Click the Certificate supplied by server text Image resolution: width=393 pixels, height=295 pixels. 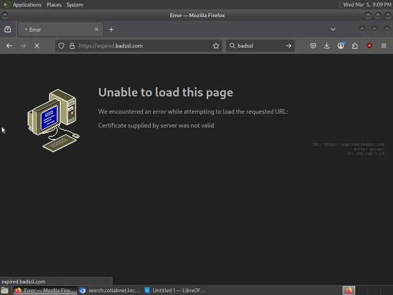point(156,126)
